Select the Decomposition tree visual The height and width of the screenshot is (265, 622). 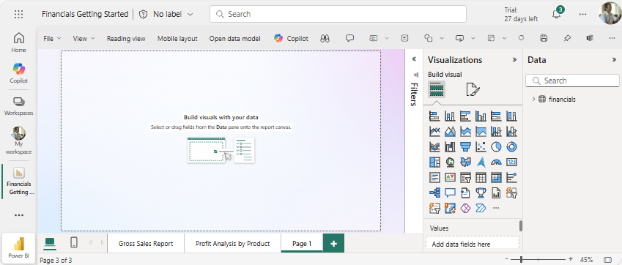(x=434, y=193)
